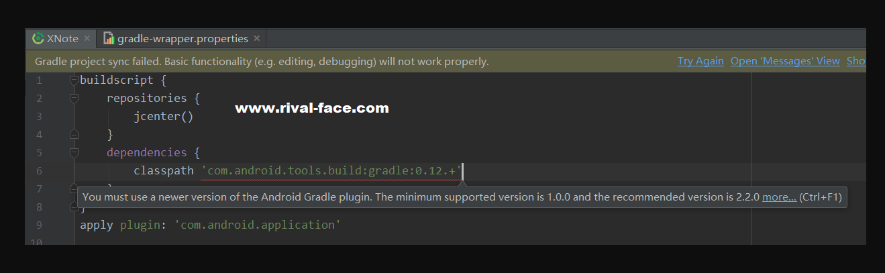Click the fold-end marker on line 8
Screen dimensions: 885x273
coord(74,207)
